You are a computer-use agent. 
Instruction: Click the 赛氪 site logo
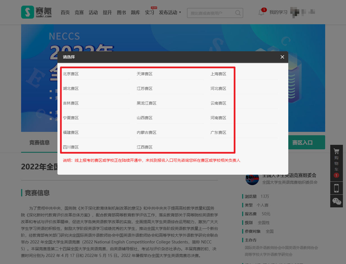36,12
